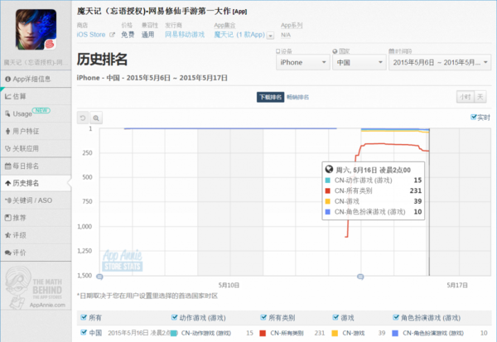The height and width of the screenshot is (342, 497).
Task: Open 推荐 in sidebar
Action: click(36, 218)
